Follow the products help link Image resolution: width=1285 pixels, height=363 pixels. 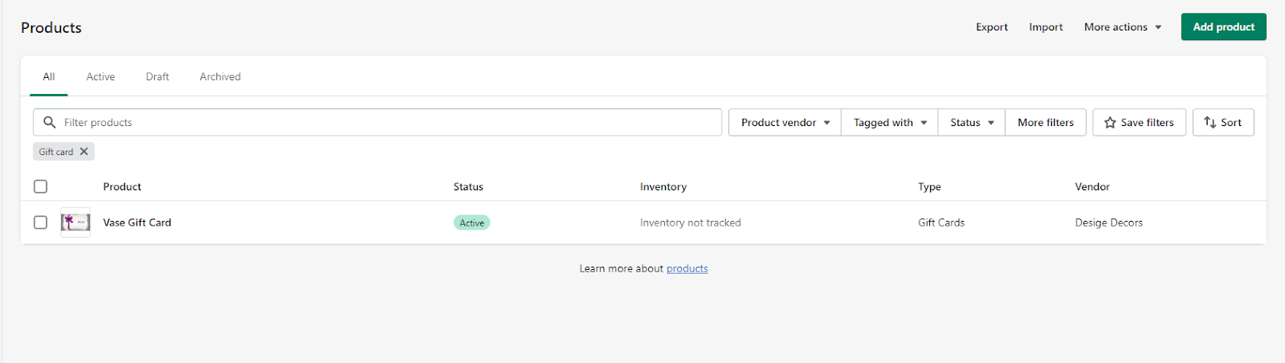687,269
